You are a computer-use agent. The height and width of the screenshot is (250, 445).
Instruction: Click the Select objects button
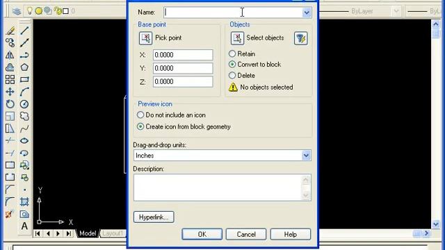[237, 38]
